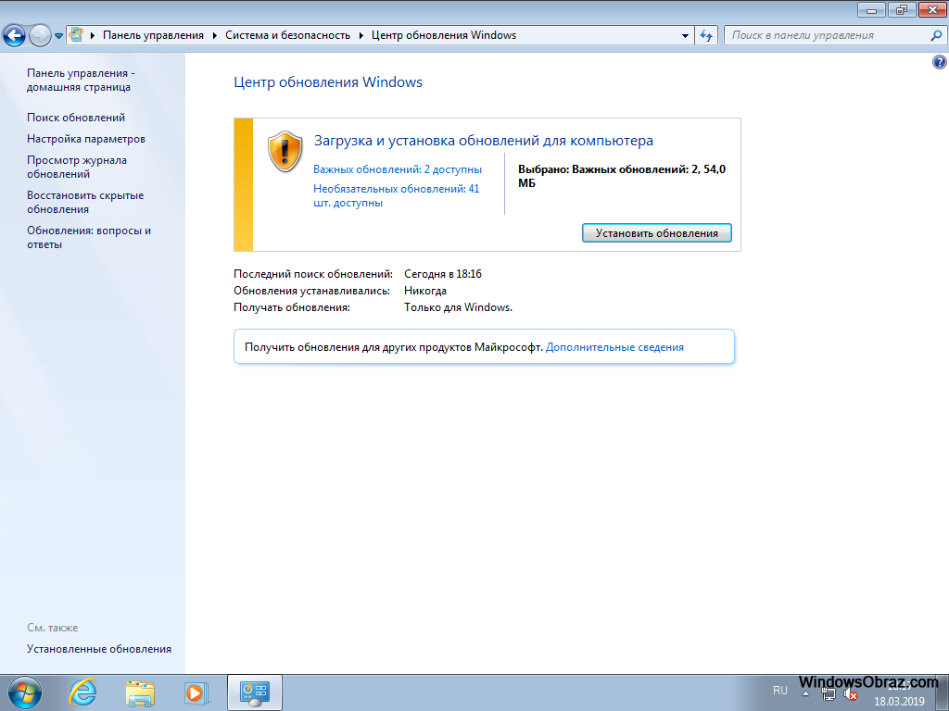Expand the arrow after Система и безопасность
949x711 pixels.
[x=361, y=36]
